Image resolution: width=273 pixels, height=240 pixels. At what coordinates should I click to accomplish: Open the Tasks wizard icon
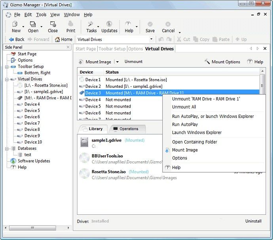(91, 24)
